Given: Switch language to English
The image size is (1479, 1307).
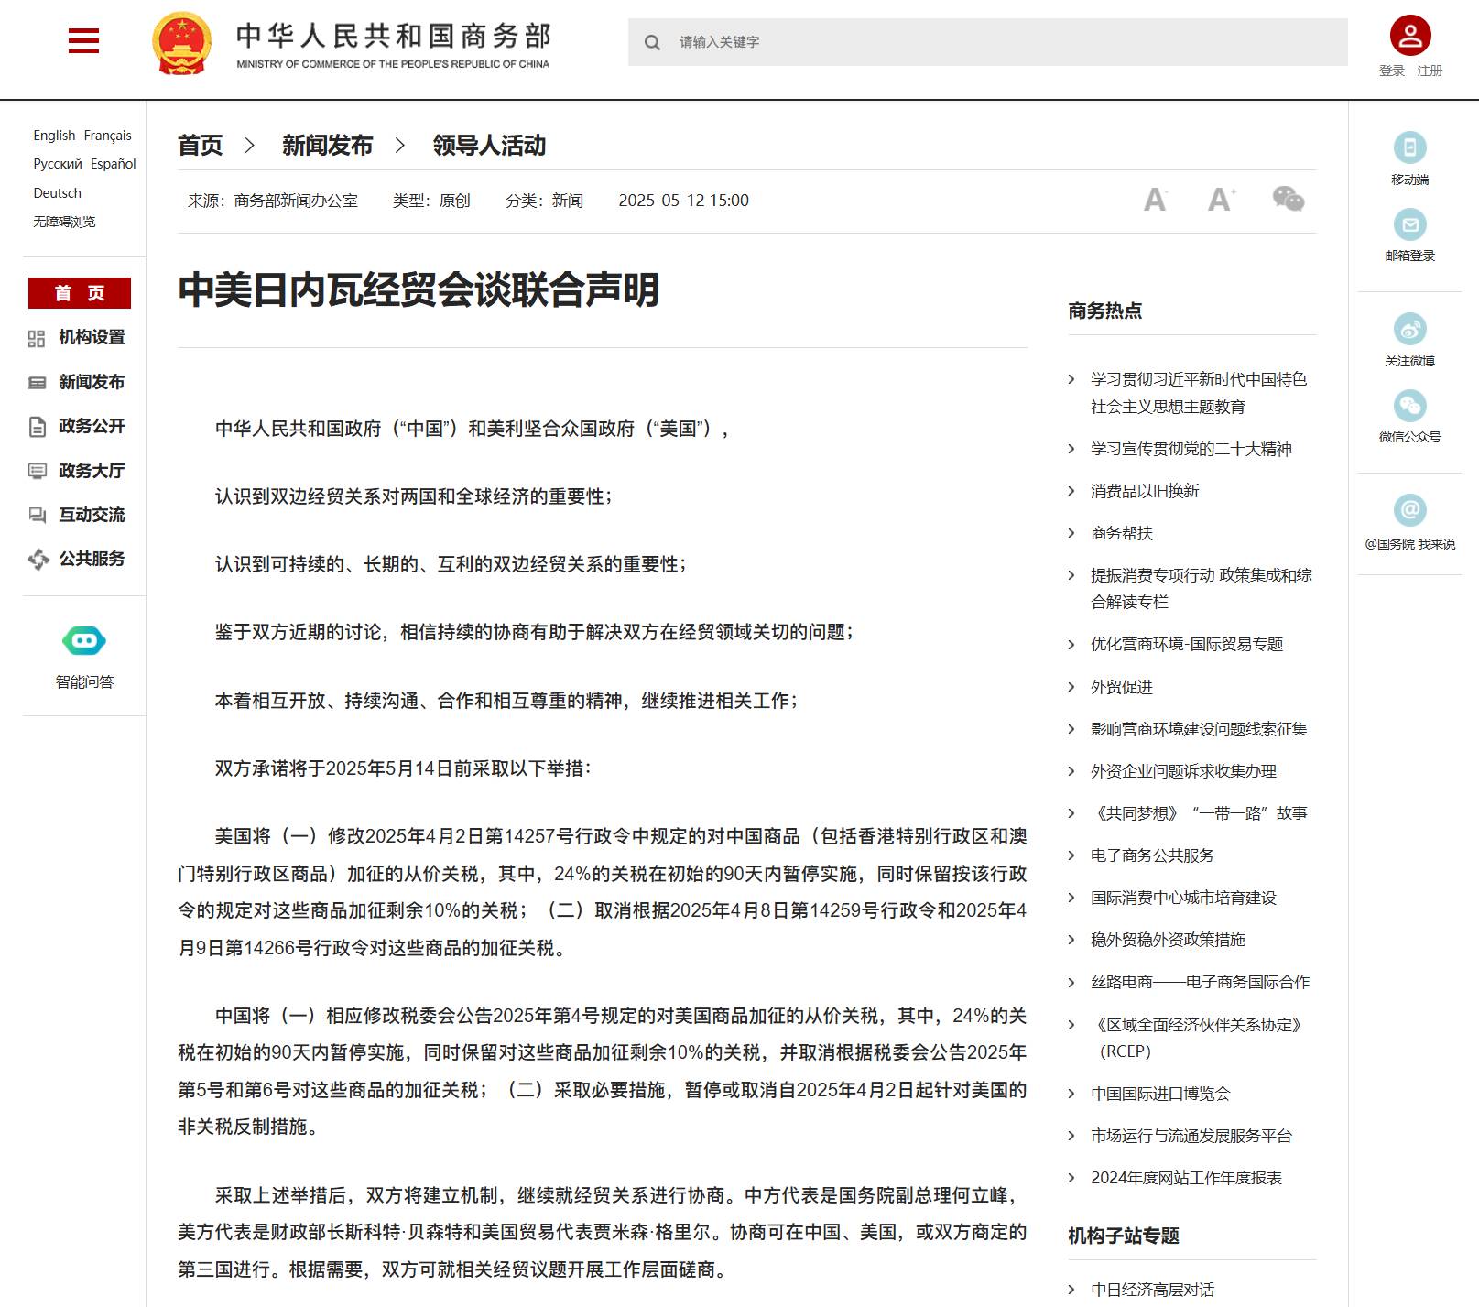Looking at the screenshot, I should [x=54, y=136].
